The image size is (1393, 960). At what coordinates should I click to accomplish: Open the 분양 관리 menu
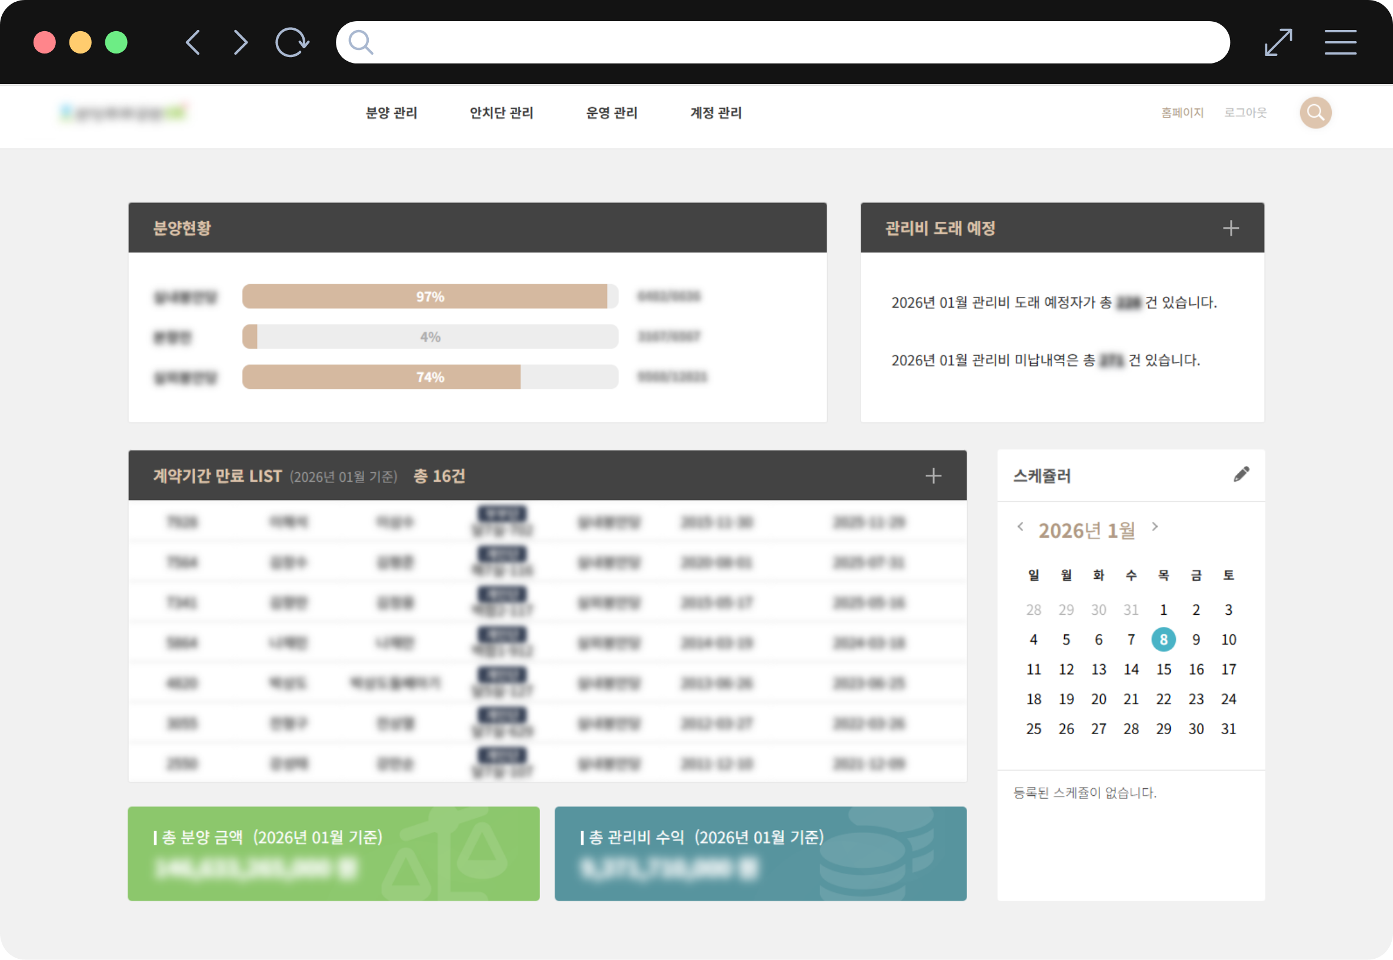pyautogui.click(x=391, y=113)
